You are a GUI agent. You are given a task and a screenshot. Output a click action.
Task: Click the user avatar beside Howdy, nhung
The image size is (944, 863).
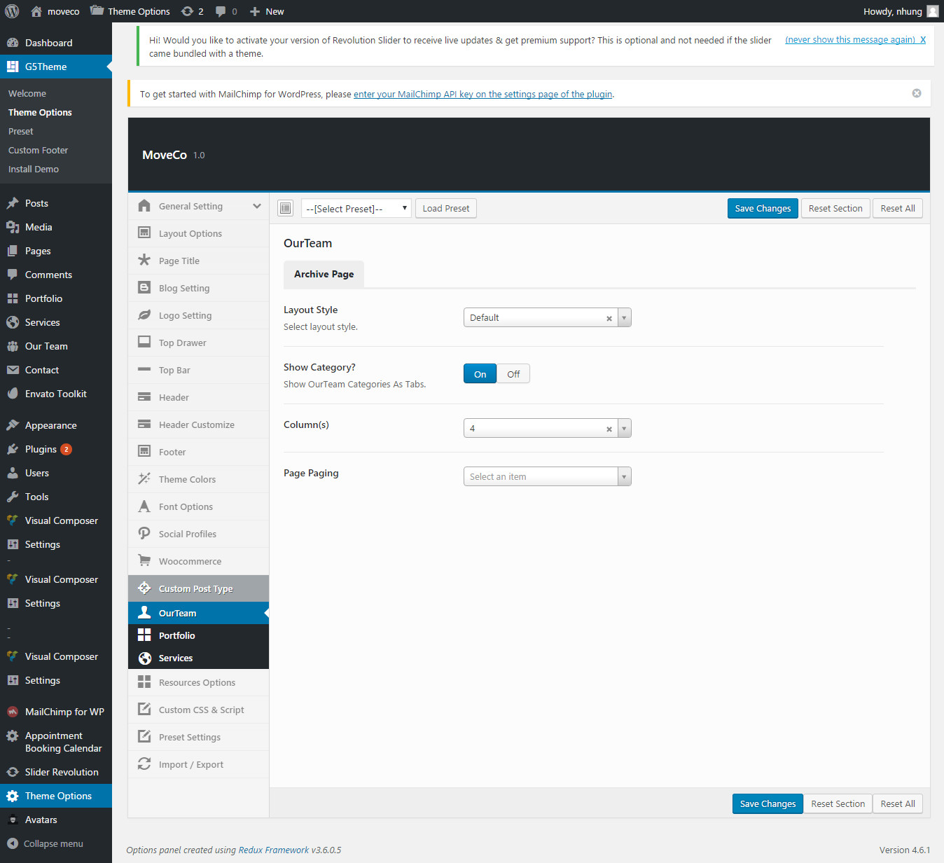coord(933,11)
